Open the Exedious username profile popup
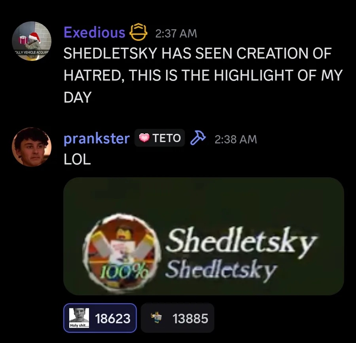 click(x=94, y=32)
